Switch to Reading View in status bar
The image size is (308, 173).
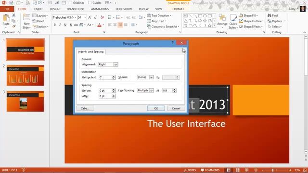[247, 170]
